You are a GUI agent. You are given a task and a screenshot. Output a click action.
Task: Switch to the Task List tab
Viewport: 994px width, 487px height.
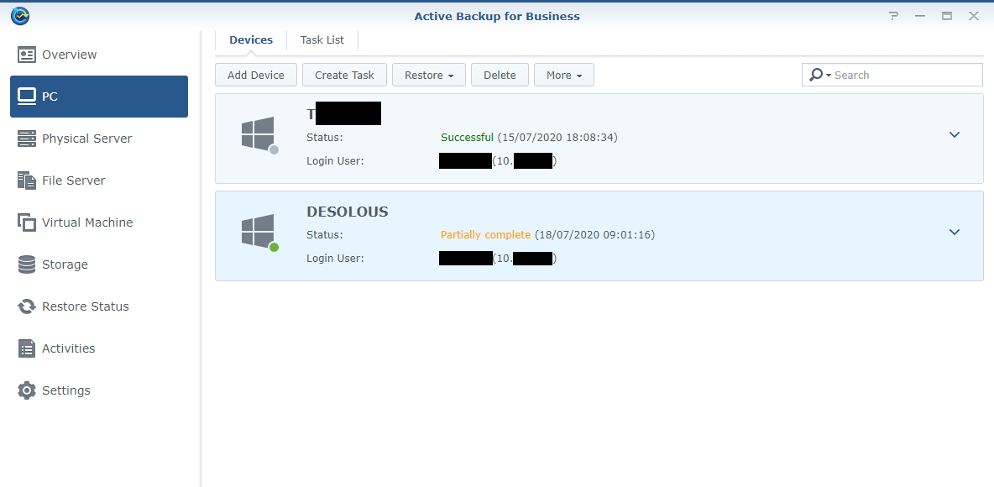[322, 40]
